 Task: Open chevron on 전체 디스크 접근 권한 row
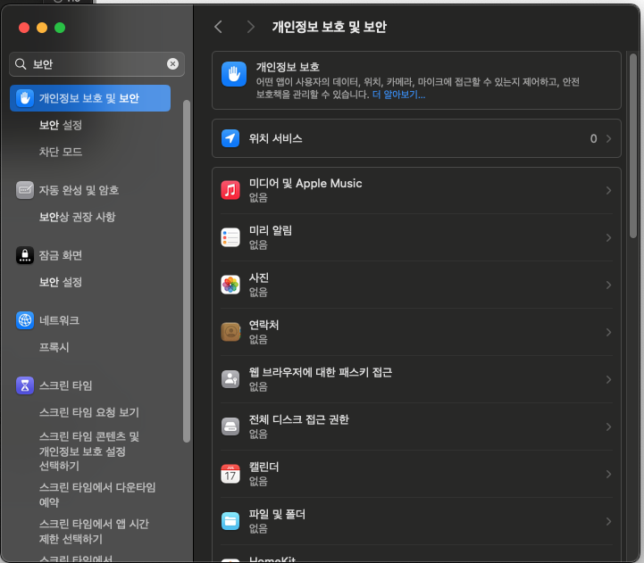(x=608, y=426)
